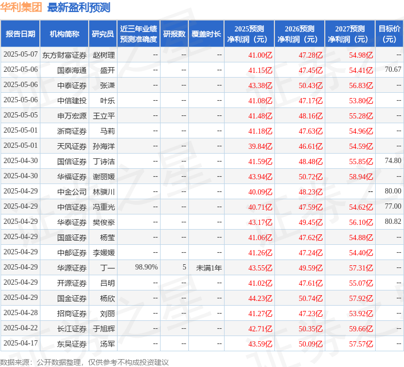Click 50.74亿 profit forecast for 2026

311,298
